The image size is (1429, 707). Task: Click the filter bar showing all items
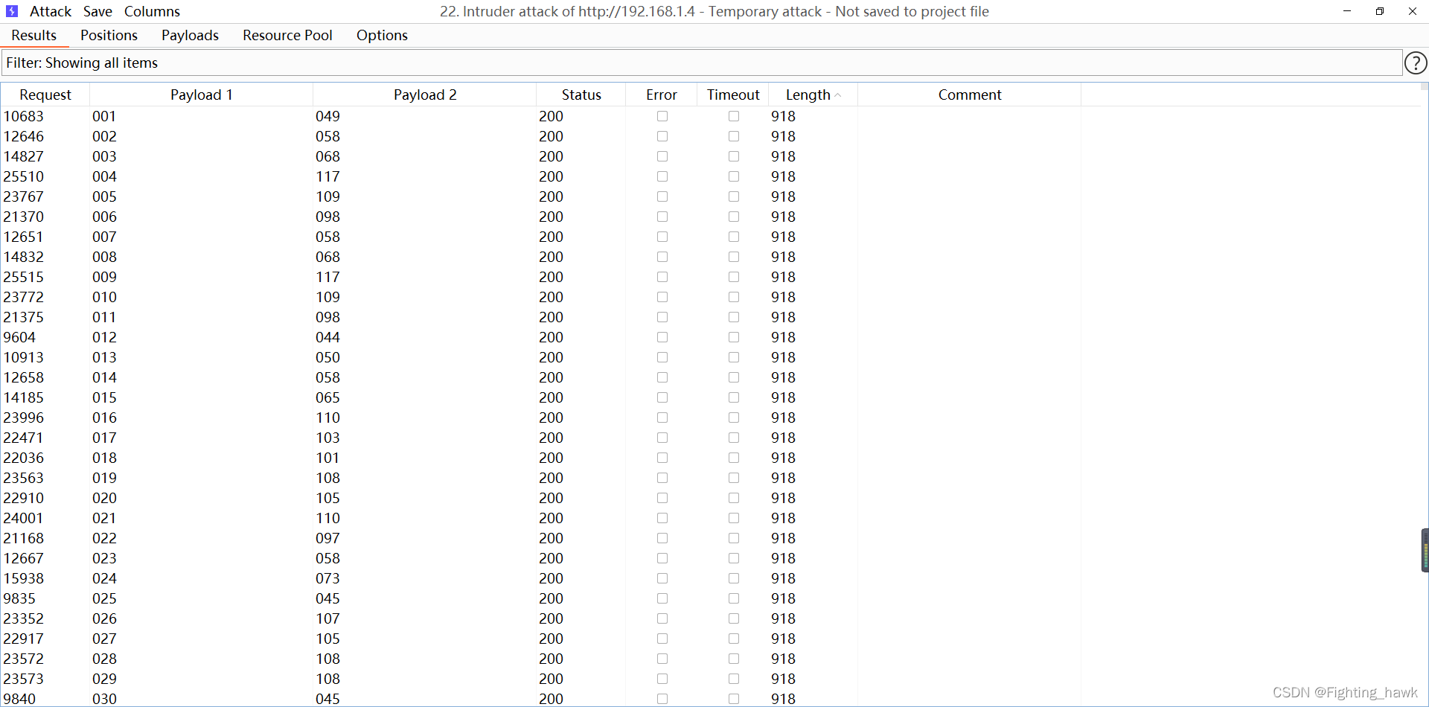coord(702,63)
